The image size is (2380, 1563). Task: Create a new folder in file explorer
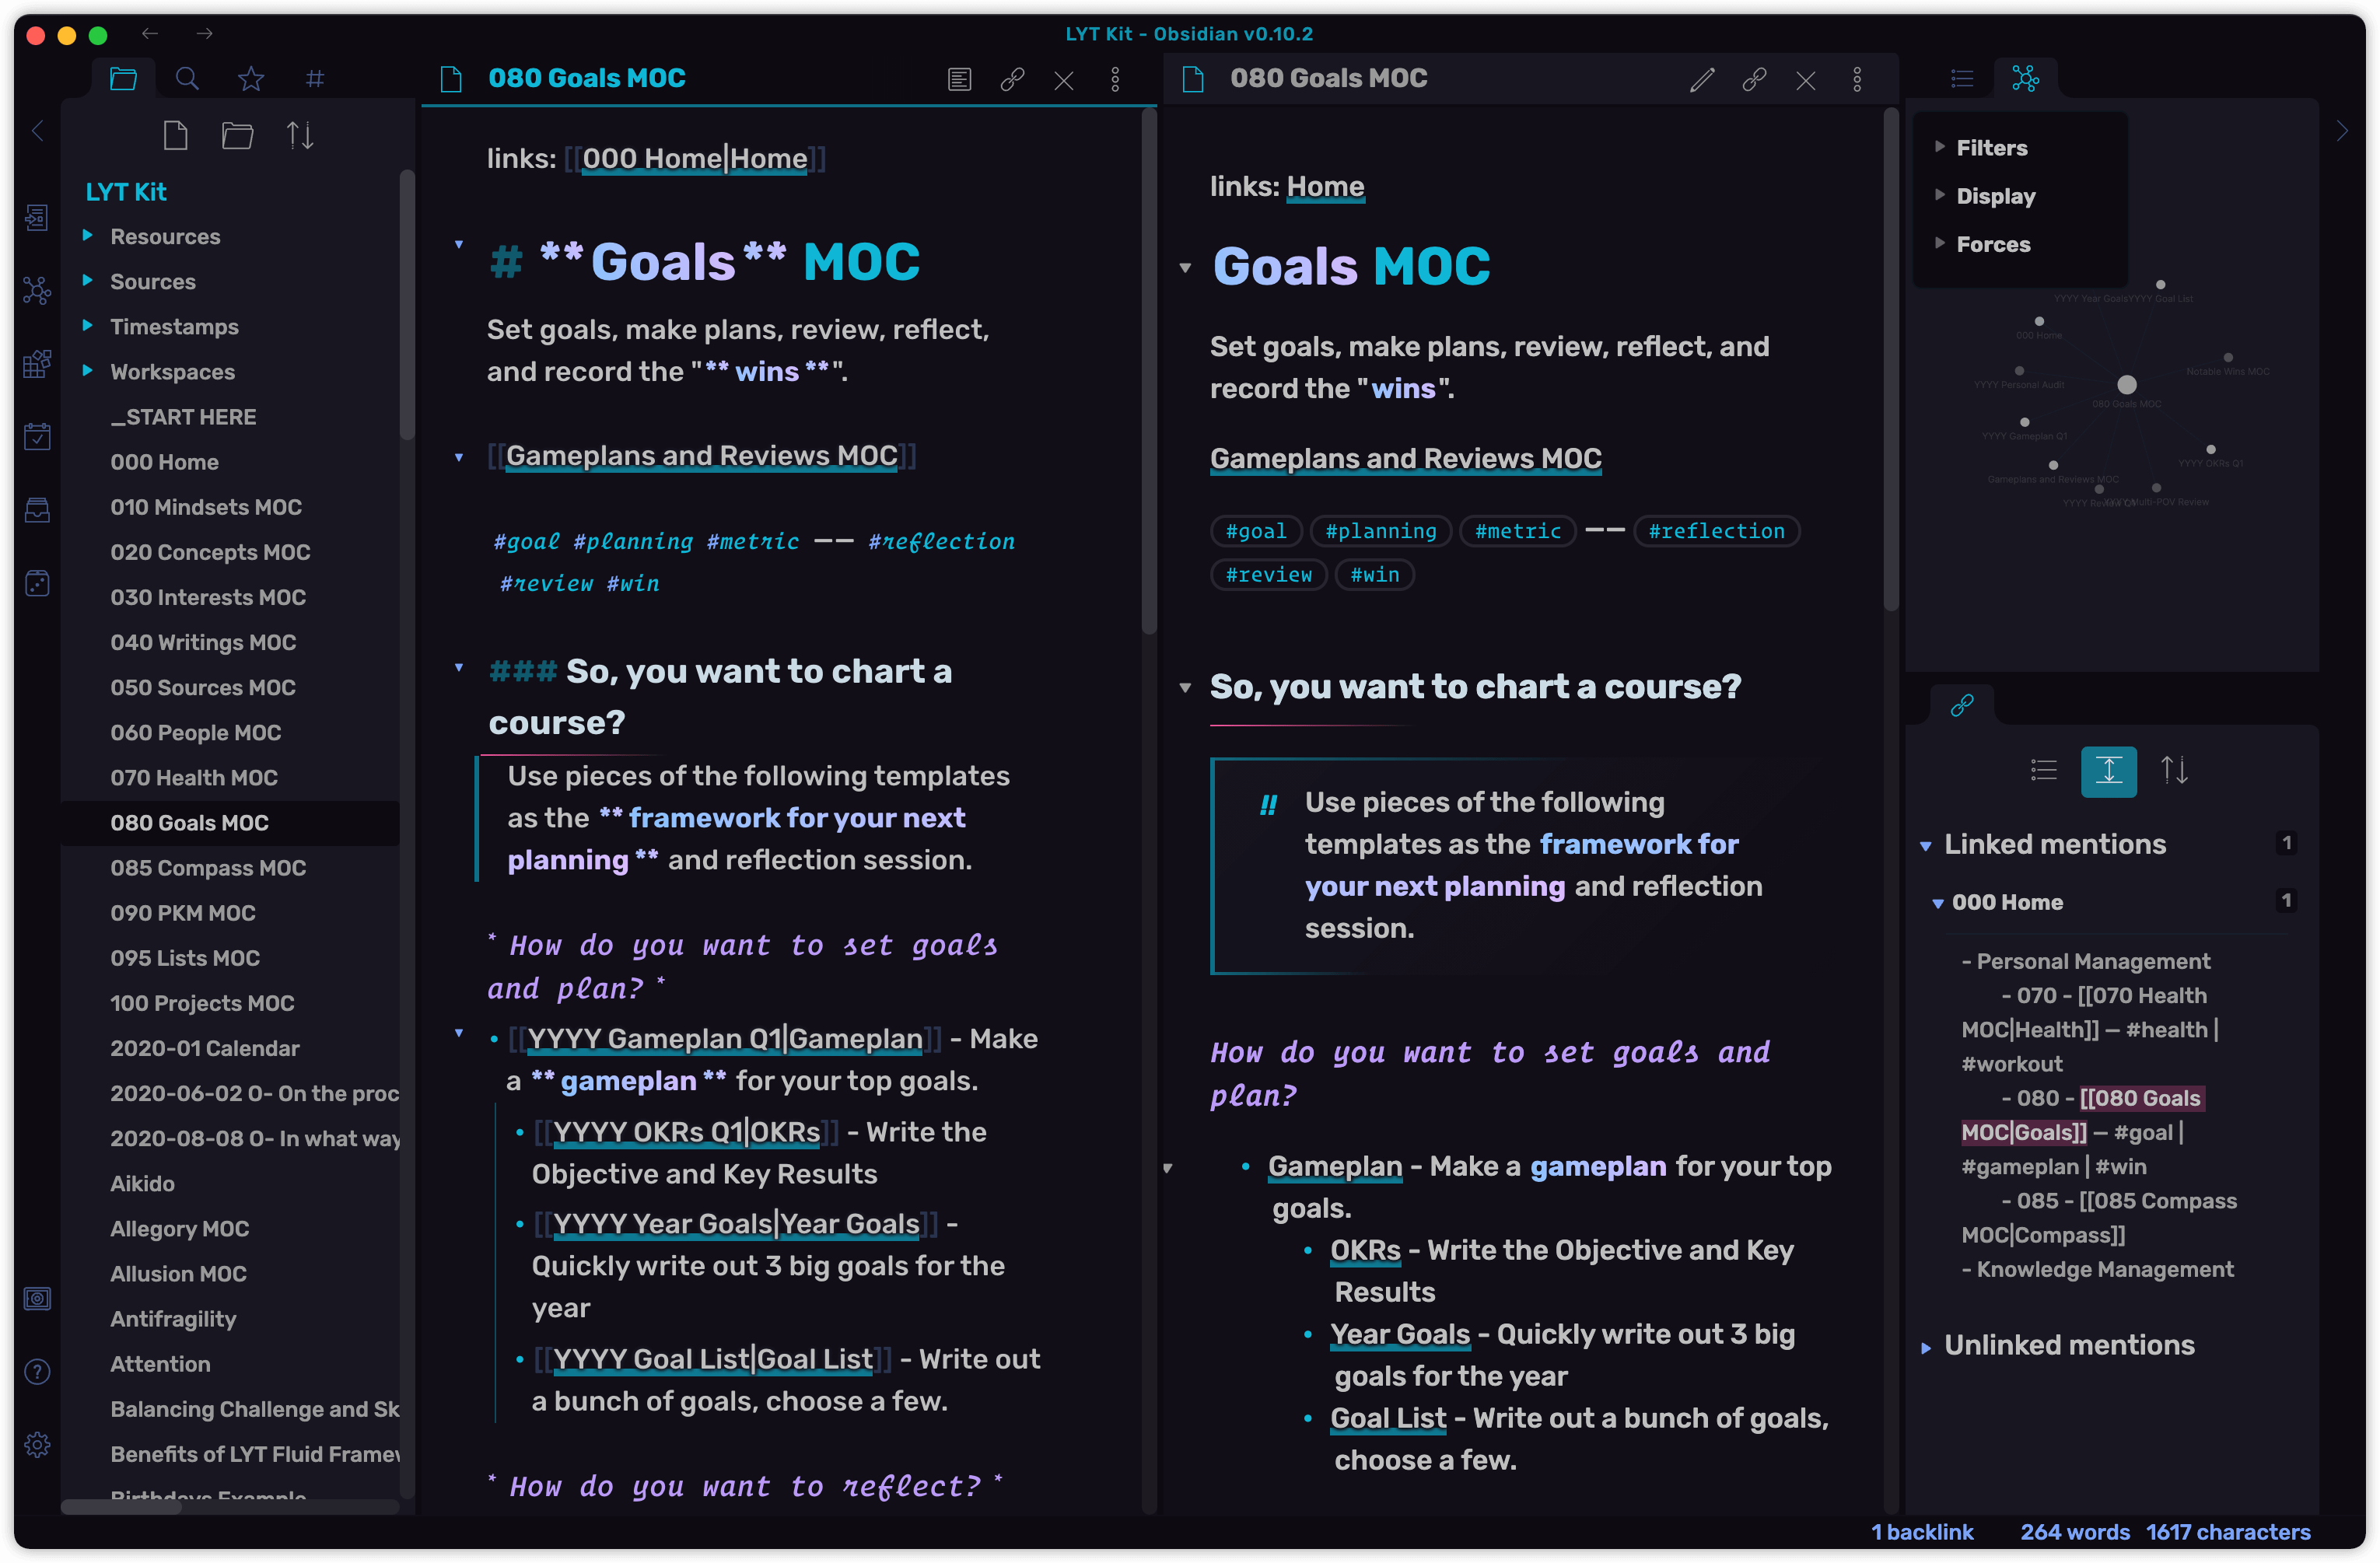237,135
